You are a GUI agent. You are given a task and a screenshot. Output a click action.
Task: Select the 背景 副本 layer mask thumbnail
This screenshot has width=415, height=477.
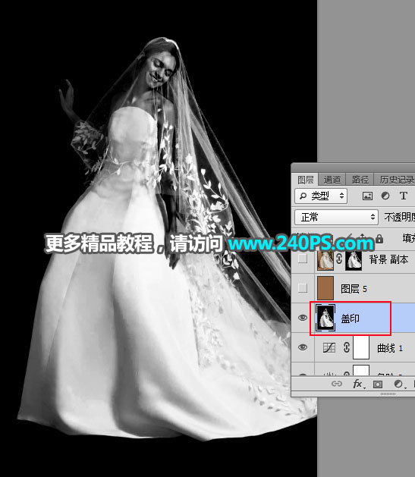pyautogui.click(x=354, y=260)
